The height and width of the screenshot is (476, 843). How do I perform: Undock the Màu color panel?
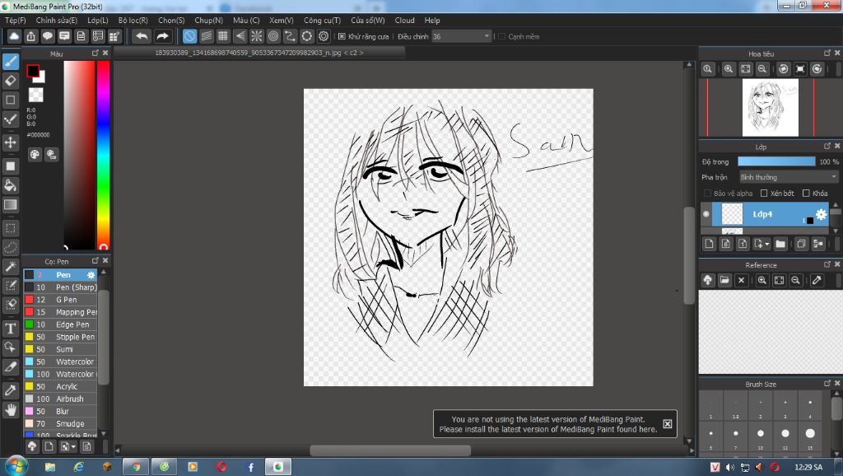95,53
